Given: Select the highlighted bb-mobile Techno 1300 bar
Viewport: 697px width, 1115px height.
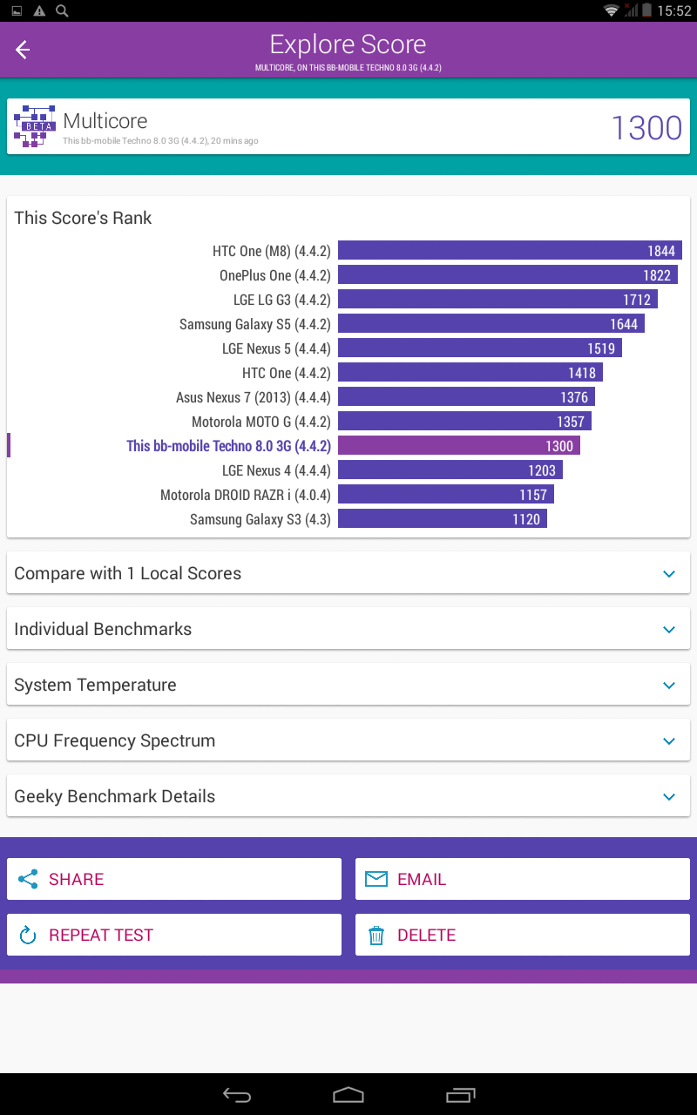Looking at the screenshot, I should 459,446.
